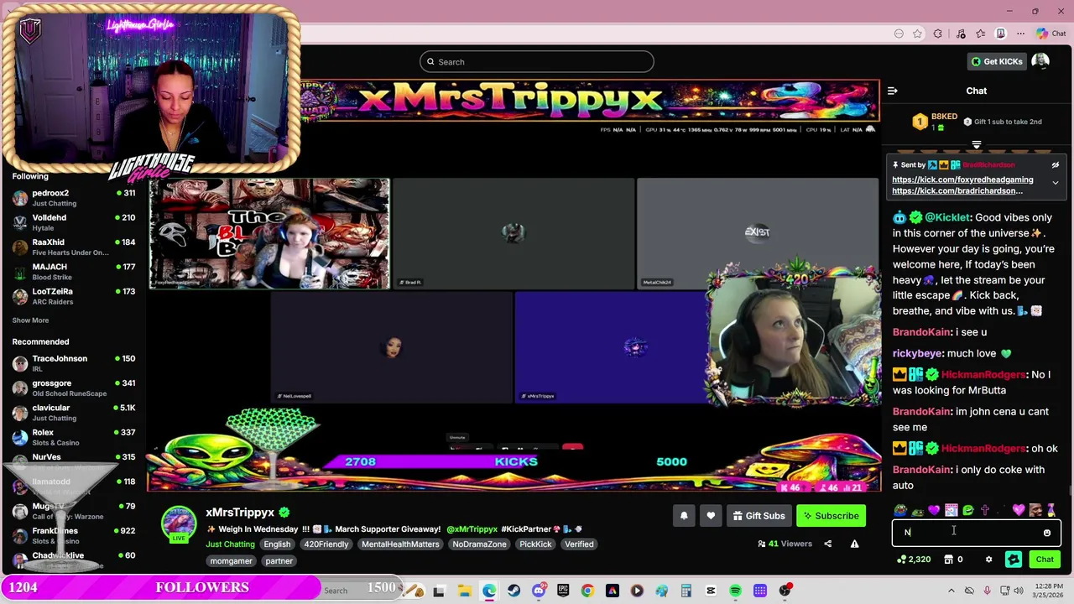The height and width of the screenshot is (604, 1074).
Task: Click BrandoKain username in 'i see u' message
Action: coord(921,332)
